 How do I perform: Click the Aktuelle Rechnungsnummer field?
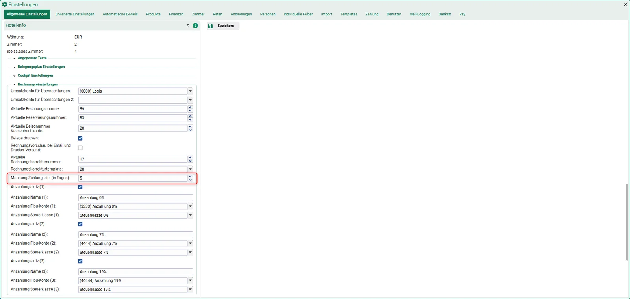tap(133, 109)
